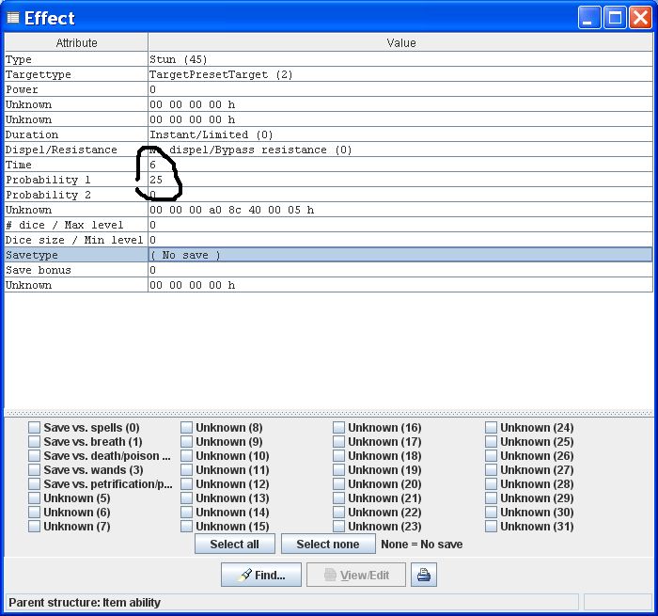Screen dimensions: 658x616
Task: Click the Targettype value cell
Action: (400, 74)
